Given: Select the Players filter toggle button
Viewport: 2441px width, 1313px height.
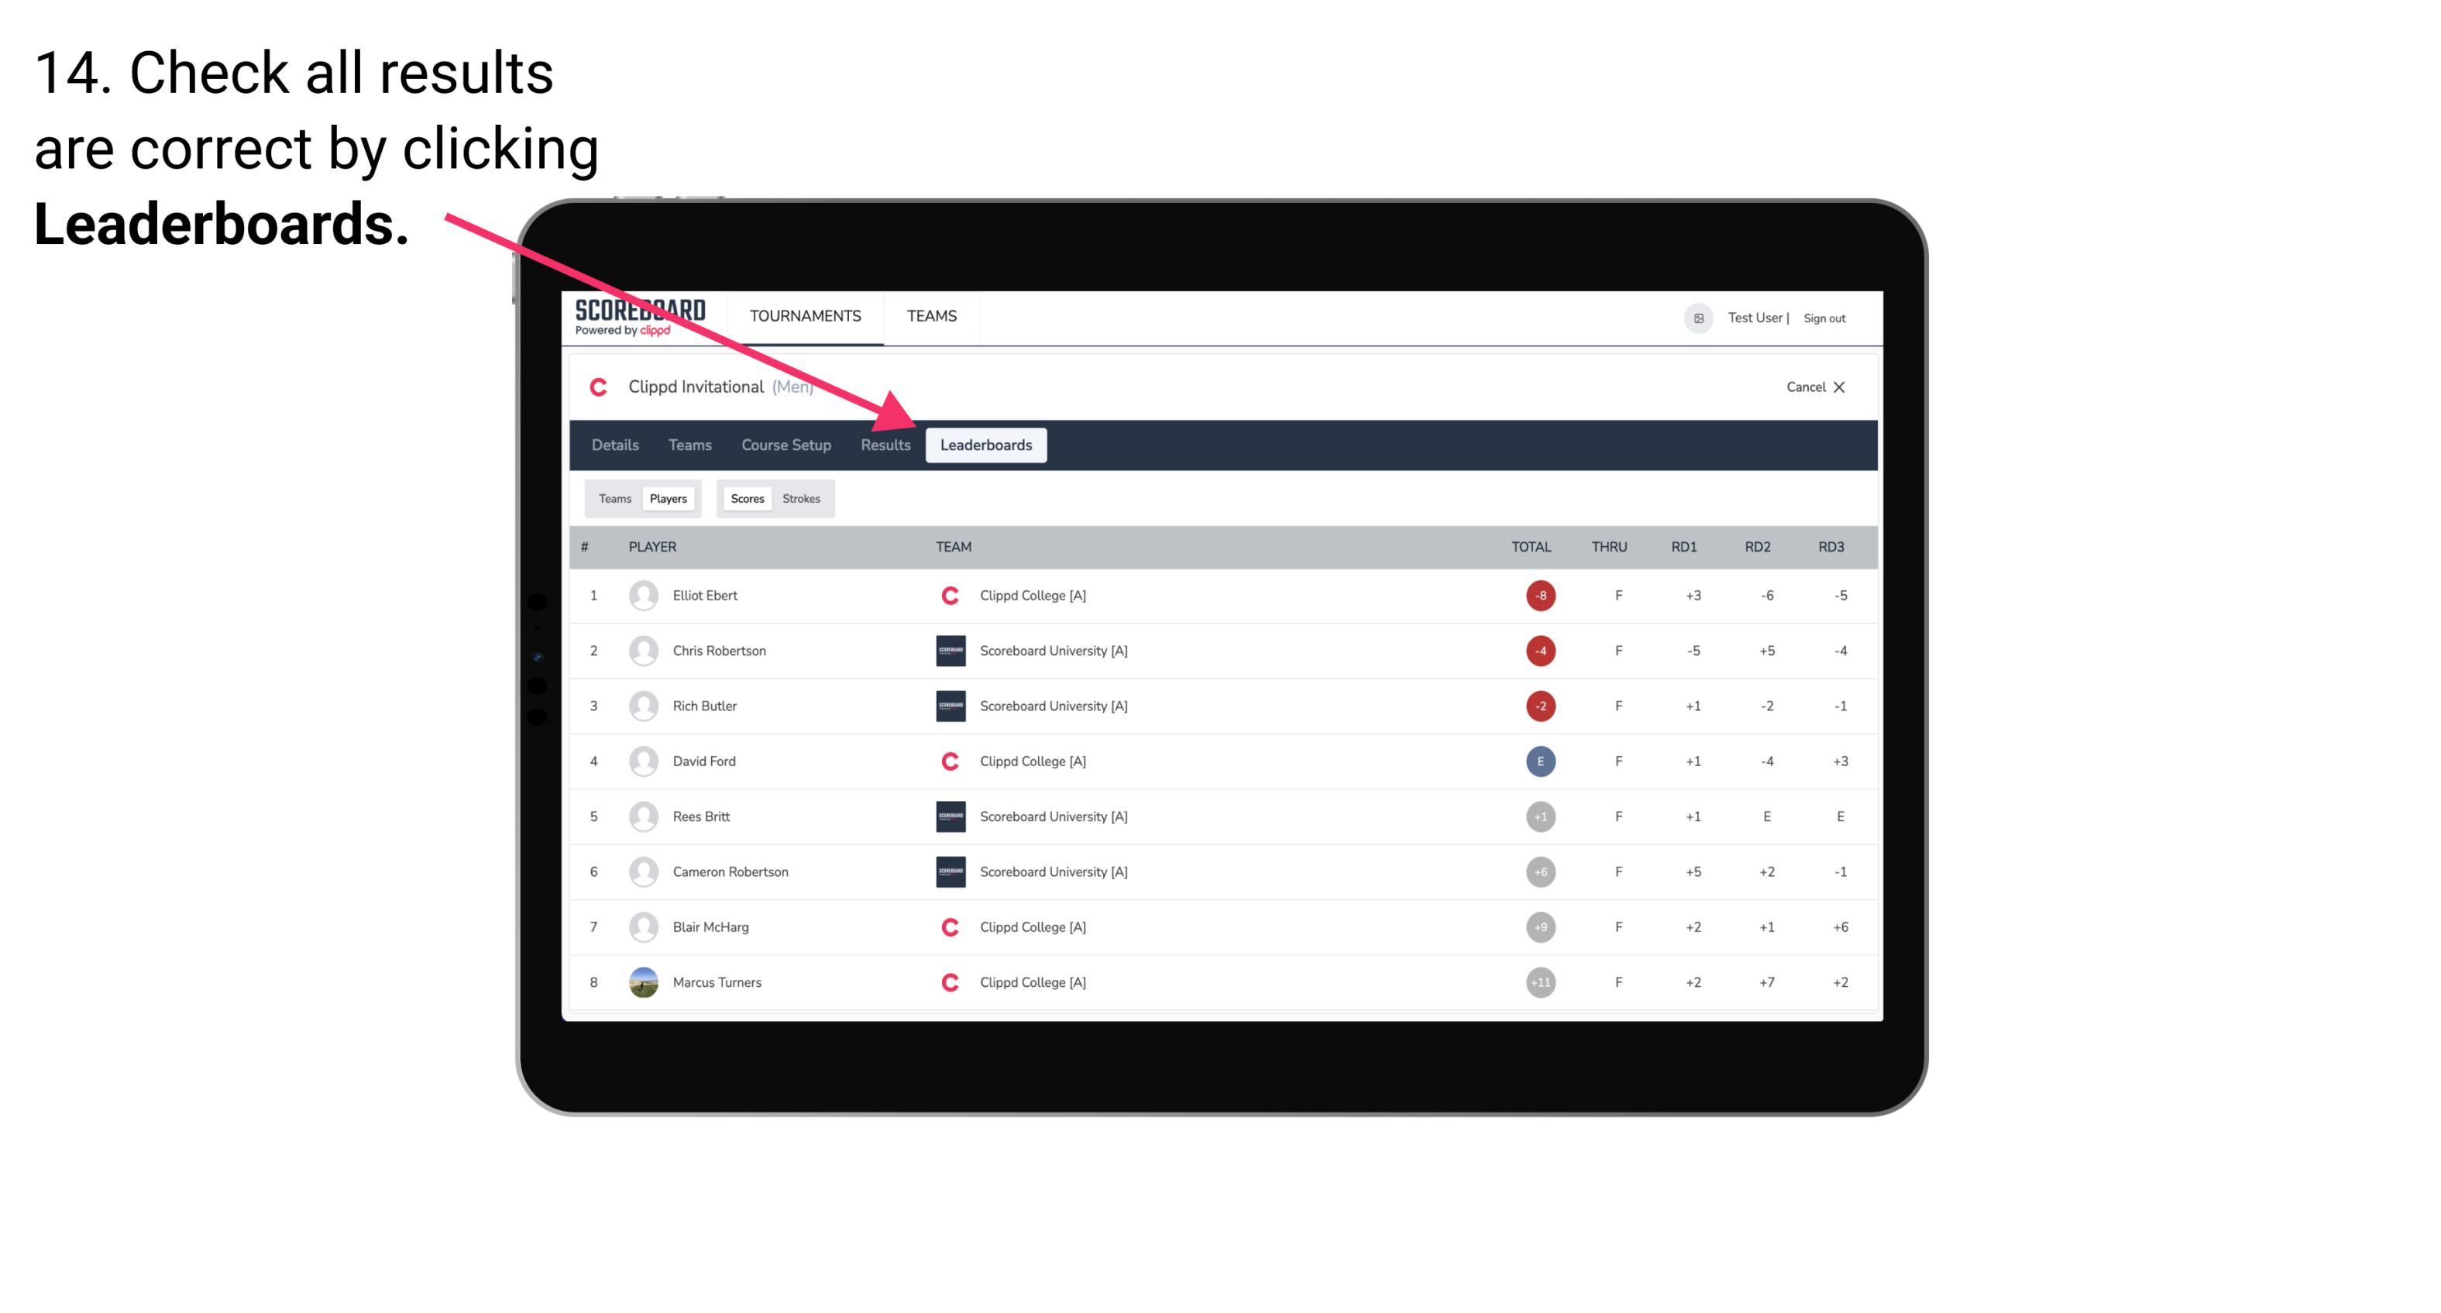Looking at the screenshot, I should [669, 498].
